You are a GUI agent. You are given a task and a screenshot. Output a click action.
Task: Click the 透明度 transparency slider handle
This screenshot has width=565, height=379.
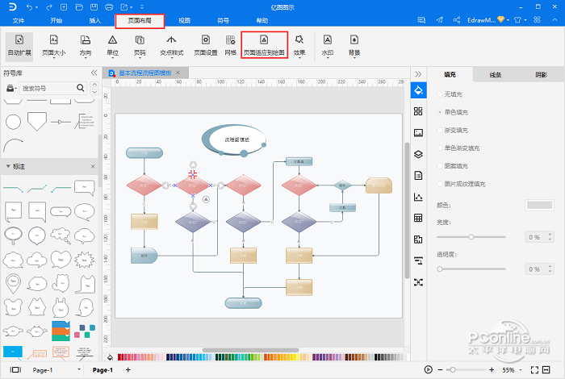click(440, 269)
